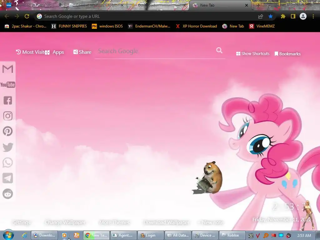The image size is (320, 240).
Task: Click the Share button
Action: [82, 52]
